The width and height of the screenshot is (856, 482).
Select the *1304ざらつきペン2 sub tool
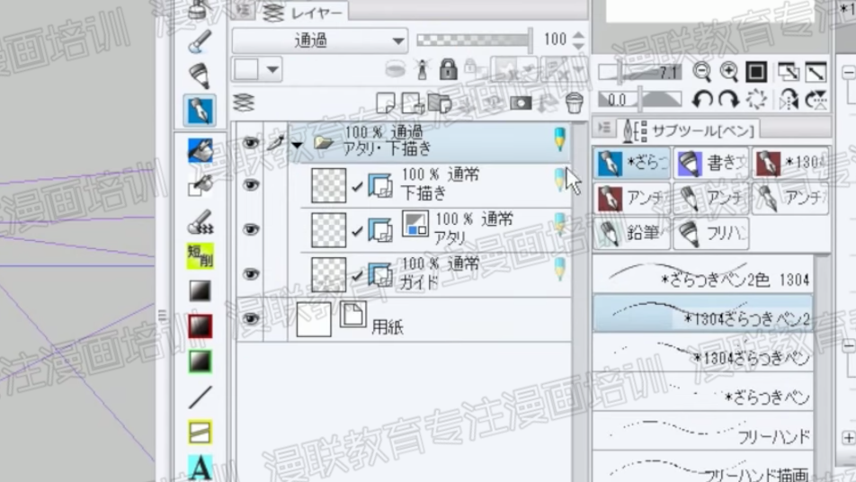click(x=702, y=314)
